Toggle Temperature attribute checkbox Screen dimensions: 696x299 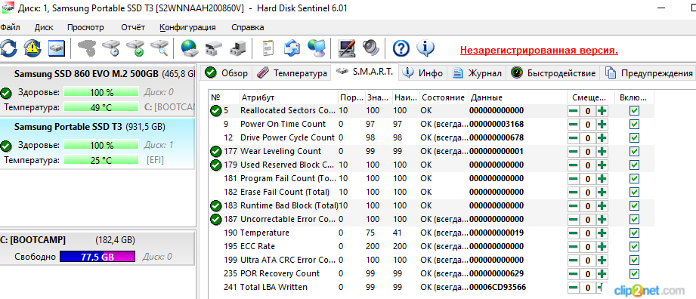pyautogui.click(x=634, y=233)
